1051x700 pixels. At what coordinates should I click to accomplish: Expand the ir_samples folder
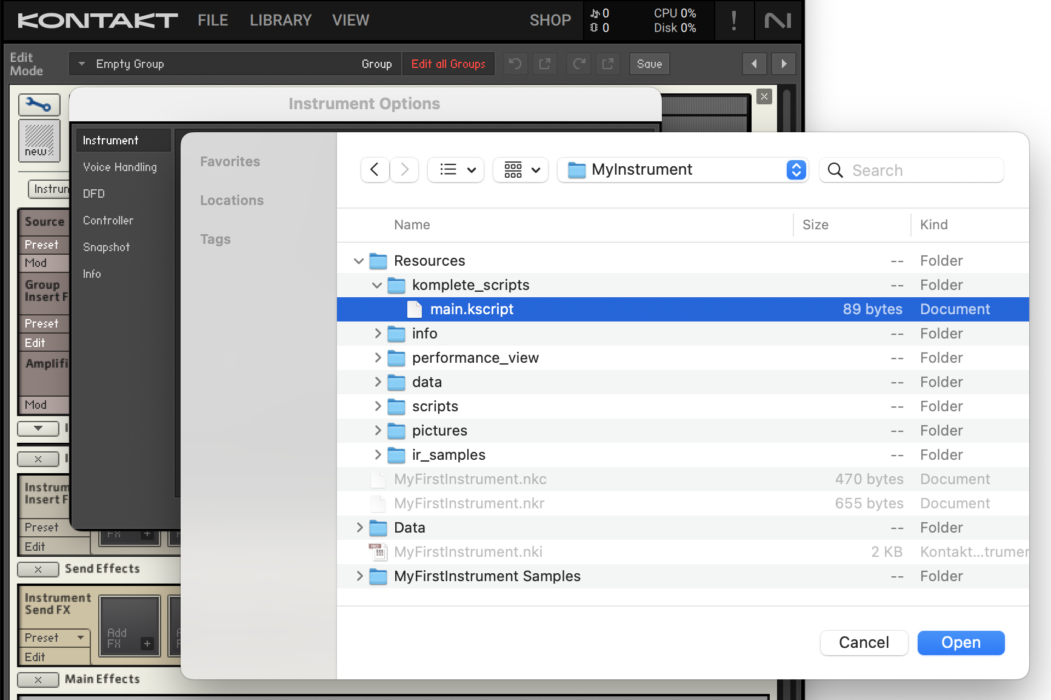pyautogui.click(x=378, y=455)
